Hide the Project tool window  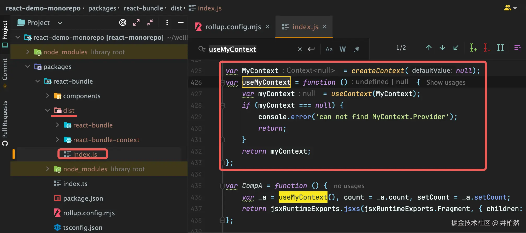click(181, 23)
